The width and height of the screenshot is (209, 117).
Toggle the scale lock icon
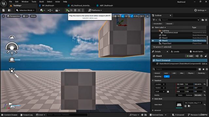[x=168, y=92]
